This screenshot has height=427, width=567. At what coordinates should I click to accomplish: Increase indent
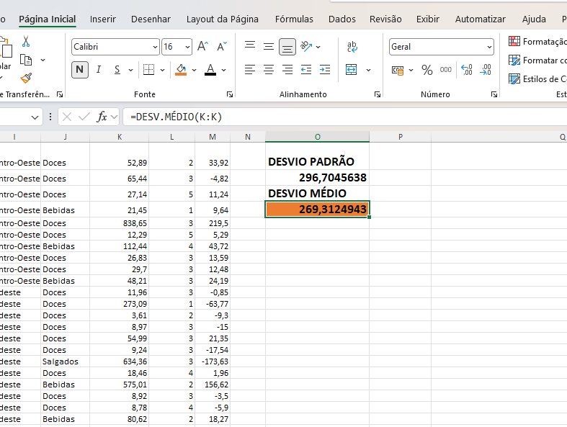click(325, 69)
